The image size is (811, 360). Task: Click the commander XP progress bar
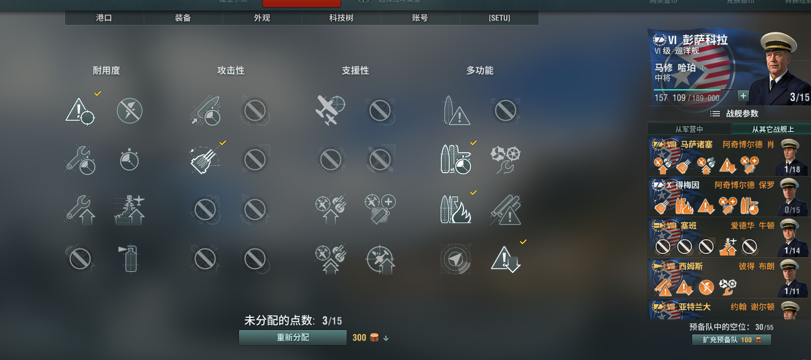(694, 90)
